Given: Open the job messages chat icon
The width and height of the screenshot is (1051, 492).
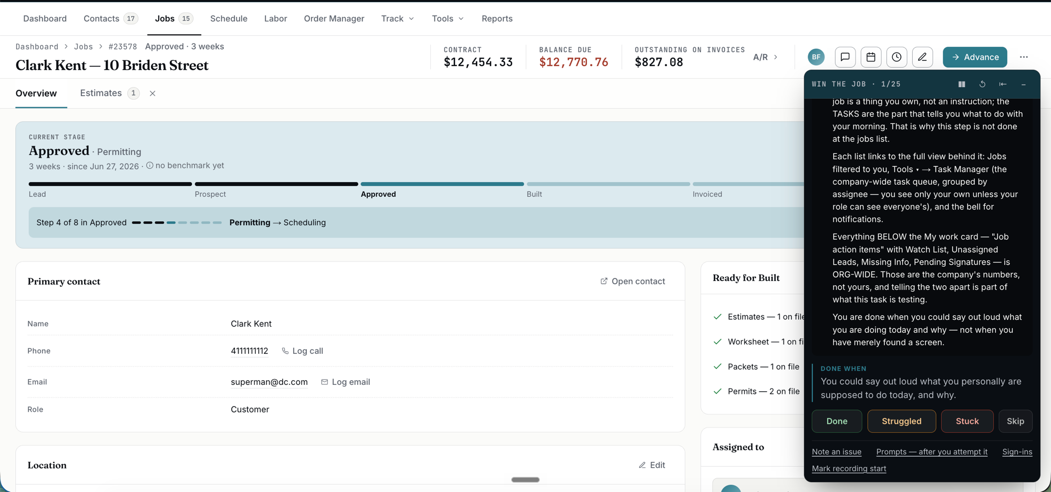Looking at the screenshot, I should (845, 57).
